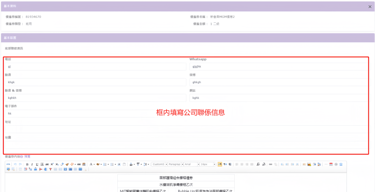375x192 pixels.
Task: Click the 電話 phone input field
Action: [x=95, y=67]
